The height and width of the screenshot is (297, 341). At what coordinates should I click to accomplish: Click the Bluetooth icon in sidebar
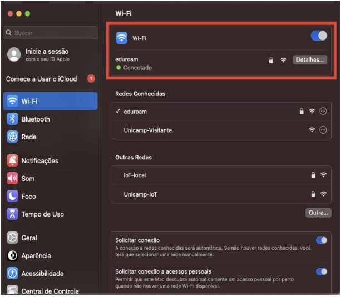(x=12, y=119)
